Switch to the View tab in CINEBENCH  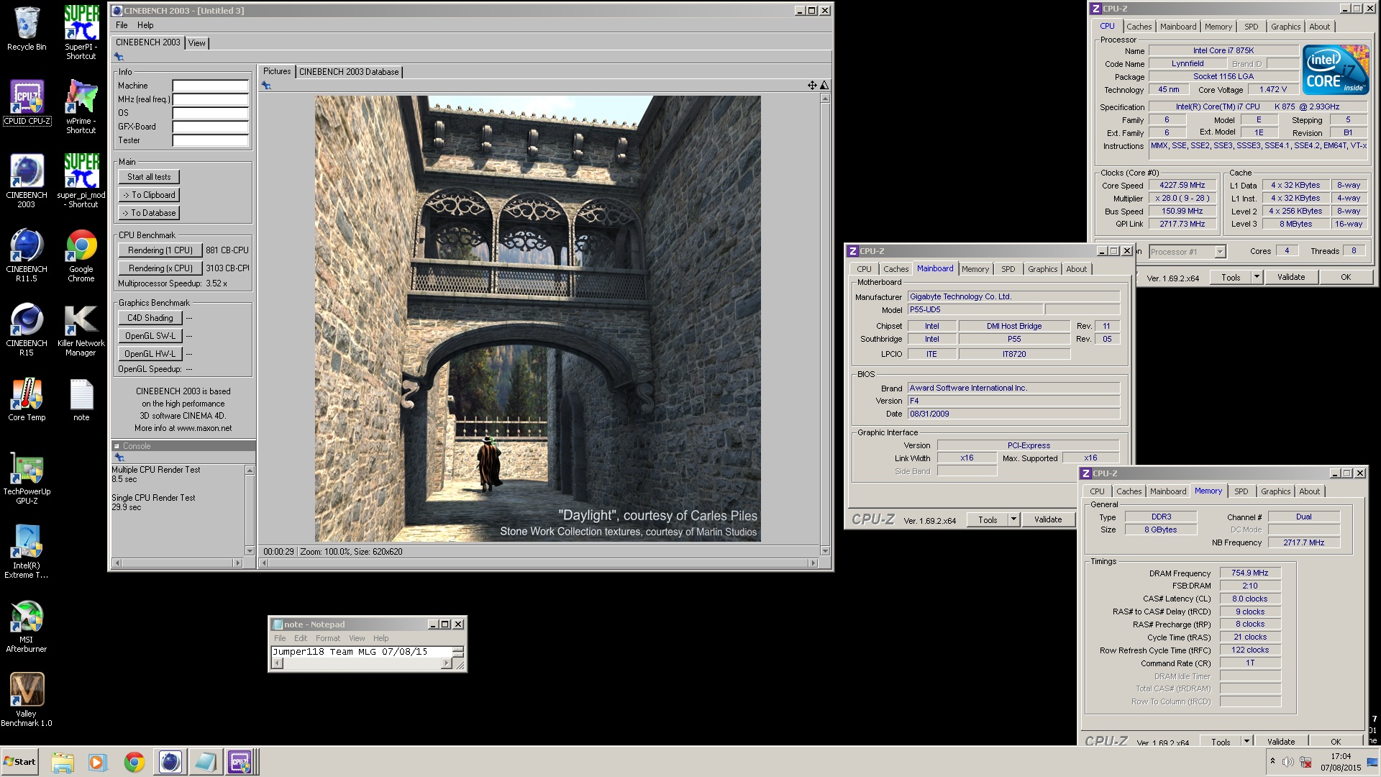196,43
